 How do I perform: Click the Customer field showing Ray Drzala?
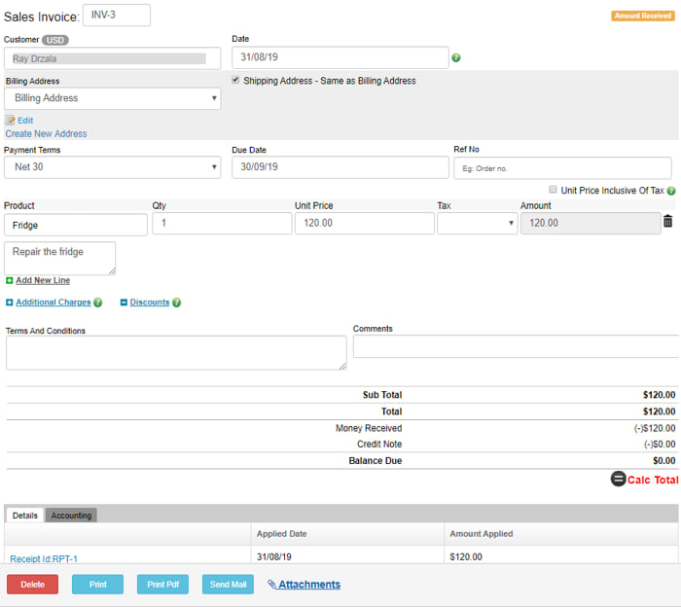113,58
